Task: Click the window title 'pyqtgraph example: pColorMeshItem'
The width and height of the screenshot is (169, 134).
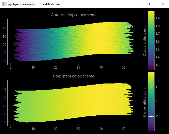Action: tap(34, 4)
